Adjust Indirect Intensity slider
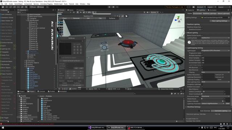This screenshot has height=130, width=232. [212, 101]
